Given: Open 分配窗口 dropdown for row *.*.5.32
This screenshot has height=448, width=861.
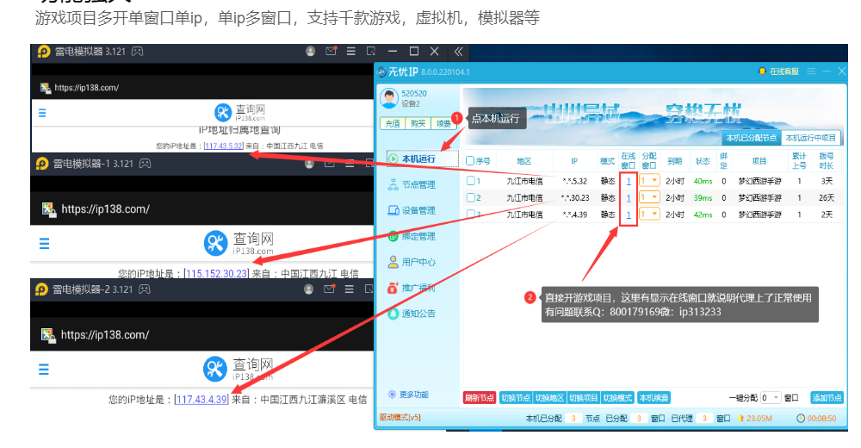Looking at the screenshot, I should pyautogui.click(x=649, y=180).
